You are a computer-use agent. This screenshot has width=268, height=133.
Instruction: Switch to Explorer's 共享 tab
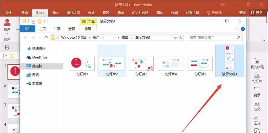pyautogui.click(x=57, y=29)
